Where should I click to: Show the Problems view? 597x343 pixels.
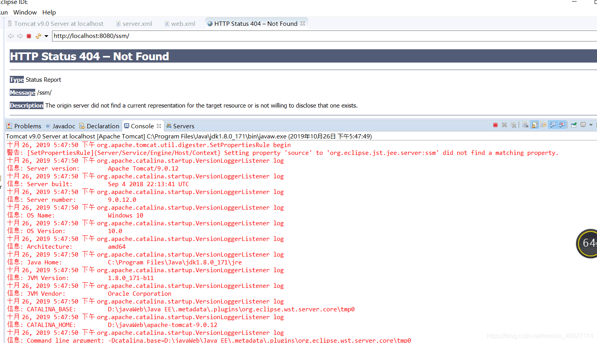(24, 126)
